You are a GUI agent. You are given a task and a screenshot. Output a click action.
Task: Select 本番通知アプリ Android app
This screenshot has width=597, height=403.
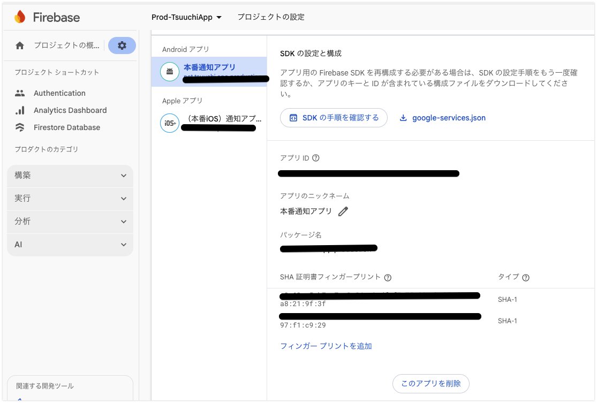[209, 72]
